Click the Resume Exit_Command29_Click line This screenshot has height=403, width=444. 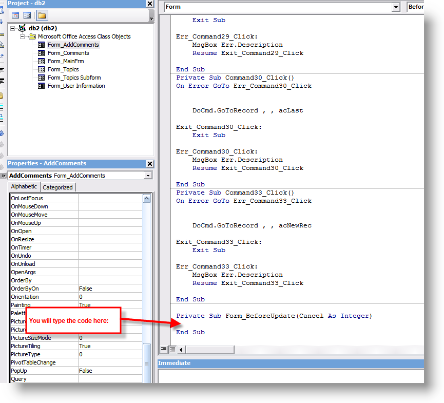(x=248, y=53)
